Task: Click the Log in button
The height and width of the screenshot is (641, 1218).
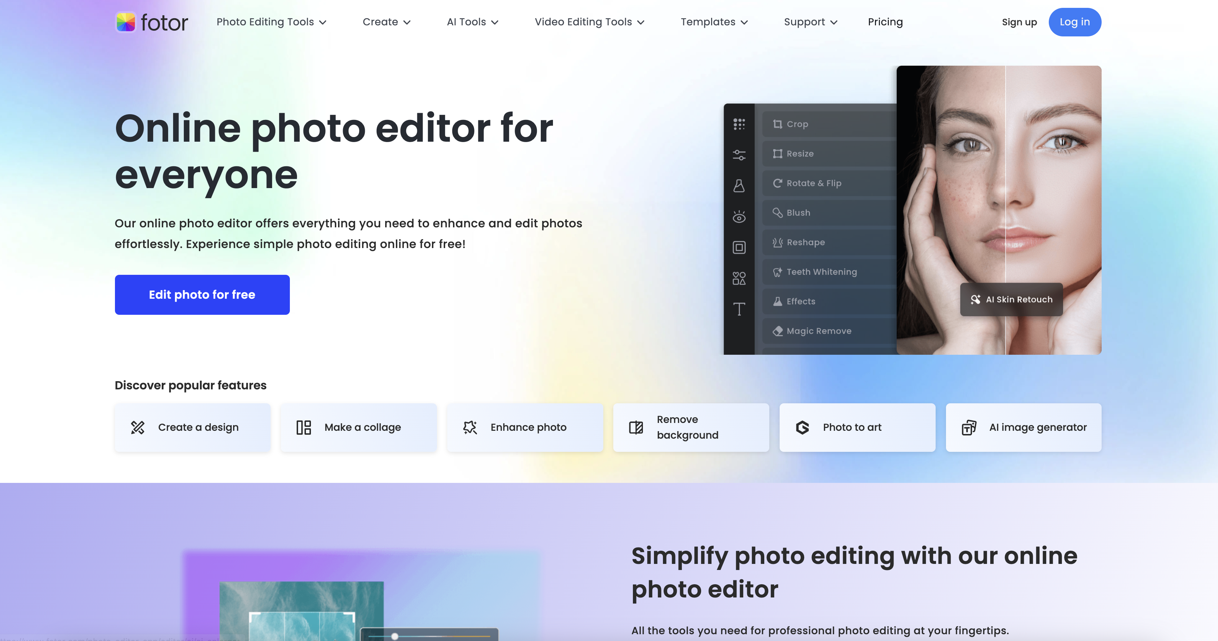Action: click(1075, 22)
